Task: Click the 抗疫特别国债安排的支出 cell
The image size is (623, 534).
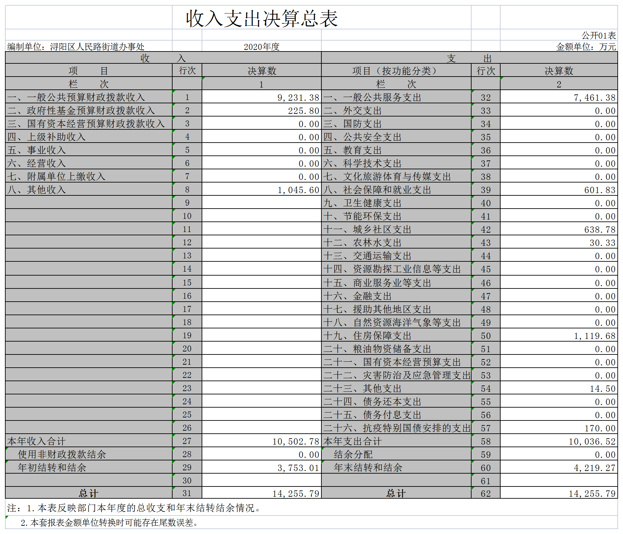Action: [396, 427]
